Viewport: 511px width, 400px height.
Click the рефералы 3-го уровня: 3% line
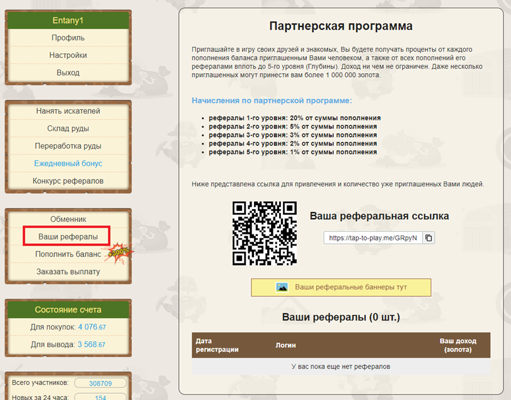(x=292, y=135)
